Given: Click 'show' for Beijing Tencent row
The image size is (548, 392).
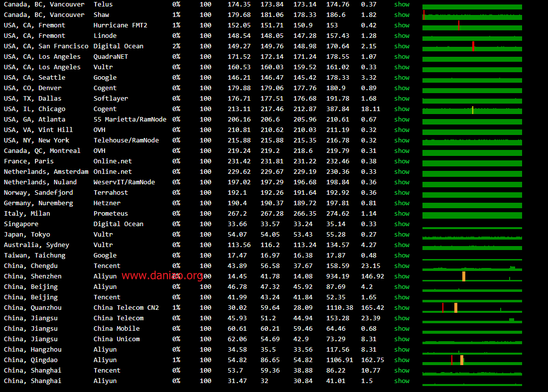Looking at the screenshot, I should [x=402, y=297].
